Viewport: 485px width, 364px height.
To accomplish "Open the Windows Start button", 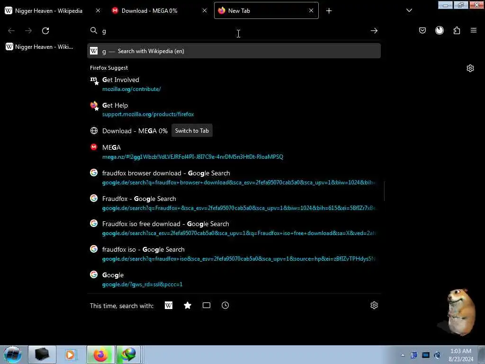I will coord(12,355).
